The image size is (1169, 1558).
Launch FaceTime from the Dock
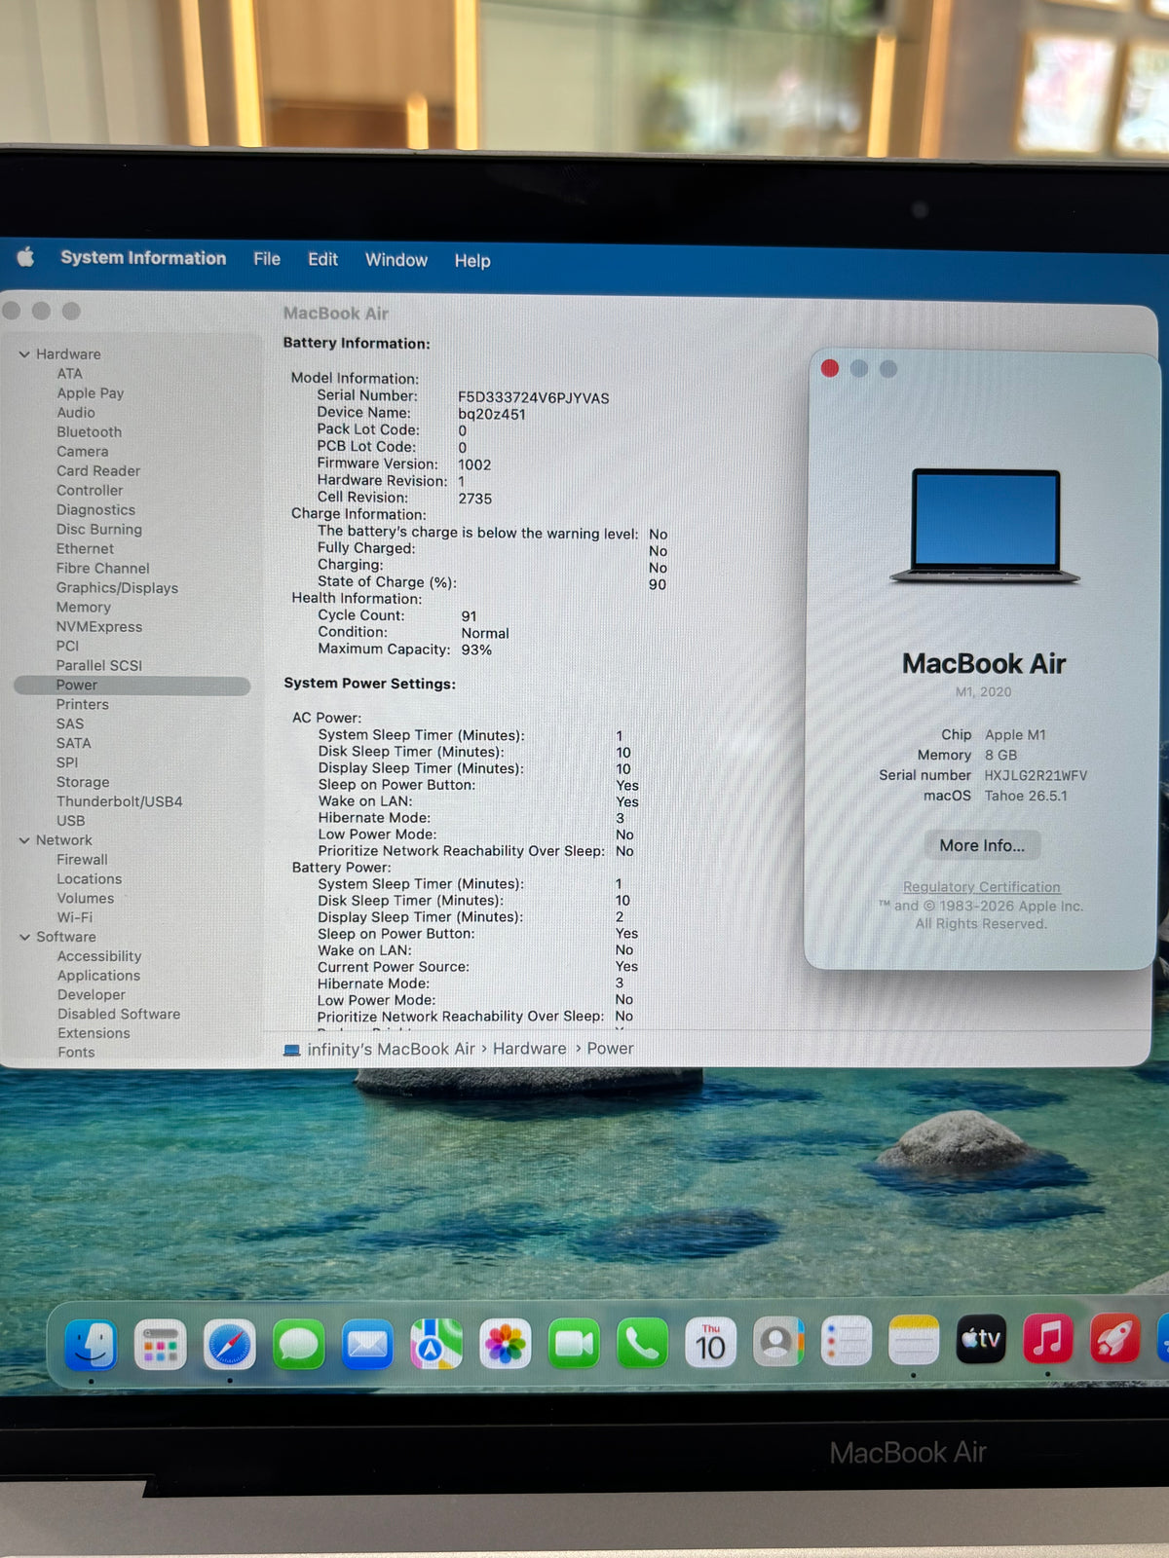574,1344
